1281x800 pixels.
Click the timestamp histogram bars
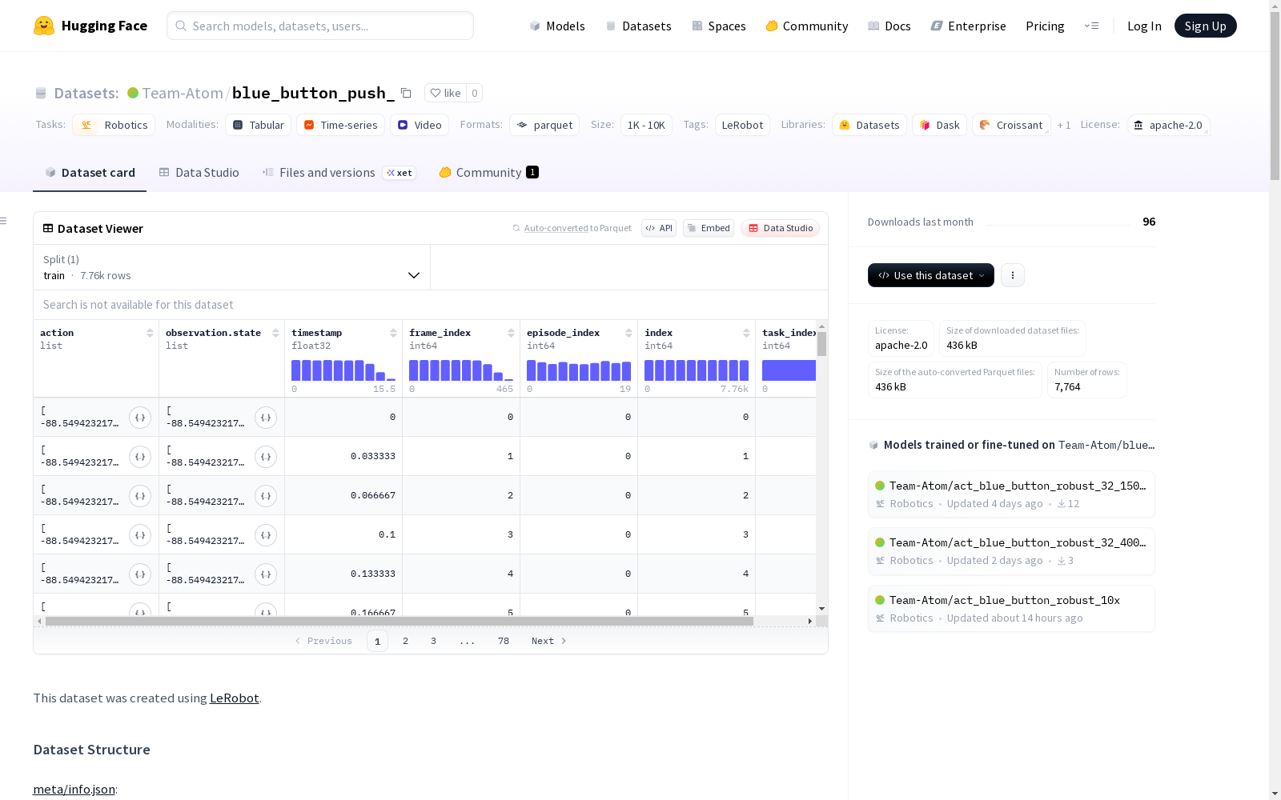click(343, 370)
